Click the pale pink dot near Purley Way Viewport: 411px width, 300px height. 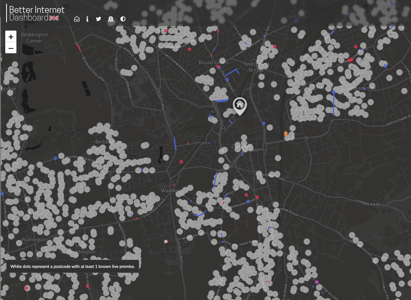166,242
